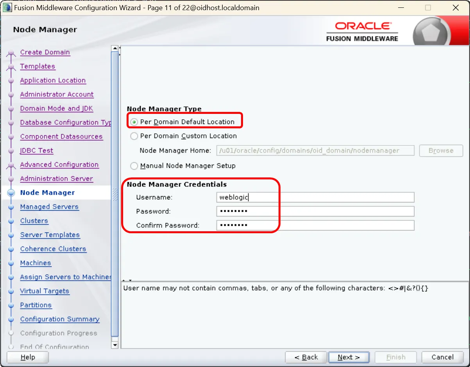Open Component Datasources step
The height and width of the screenshot is (367, 470).
(61, 137)
